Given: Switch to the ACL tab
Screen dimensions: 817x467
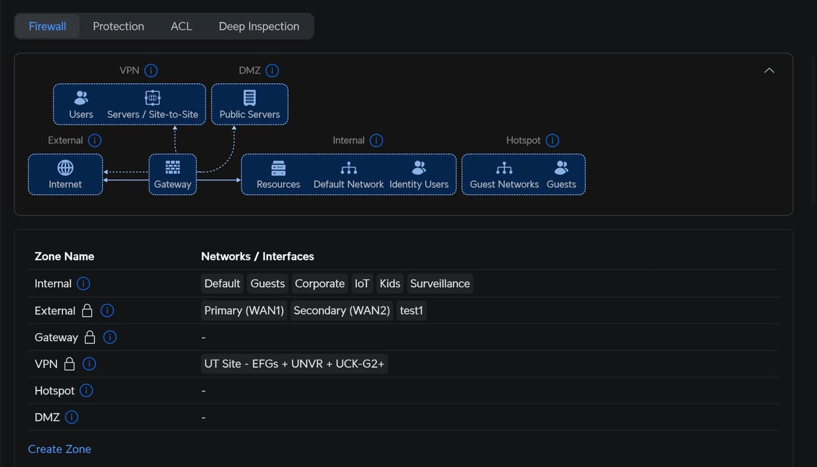Looking at the screenshot, I should [181, 26].
